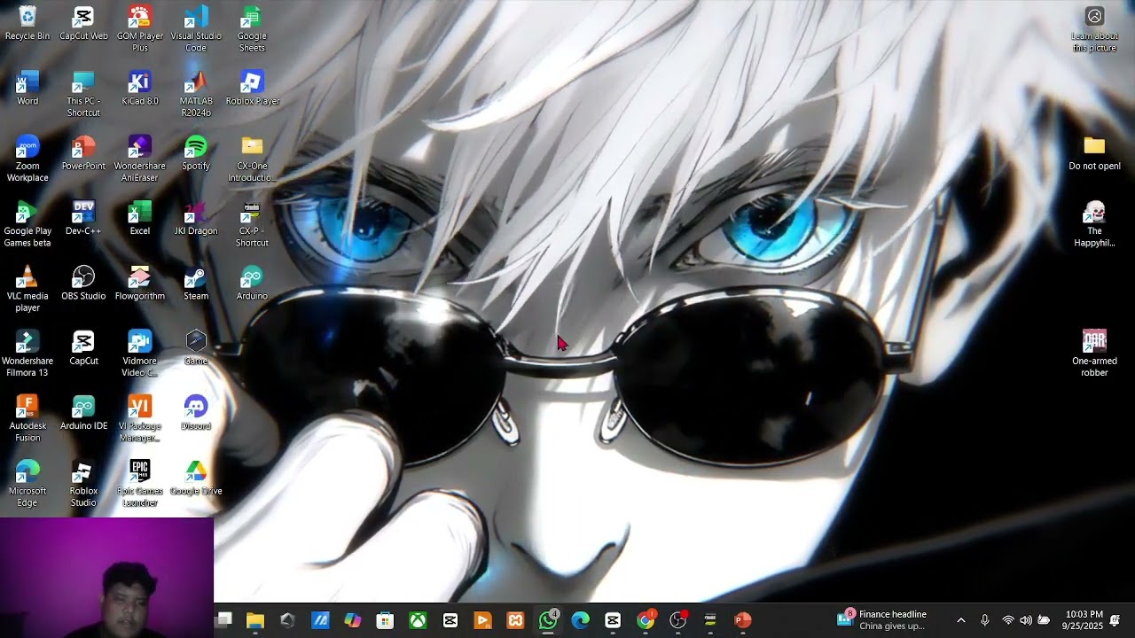The image size is (1135, 638).
Task: Click the microphone tray icon
Action: [984, 620]
